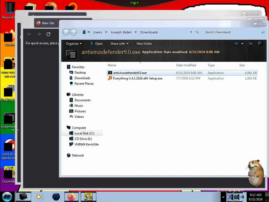
Task: Open Recent Places in navigation pane
Action: [84, 83]
